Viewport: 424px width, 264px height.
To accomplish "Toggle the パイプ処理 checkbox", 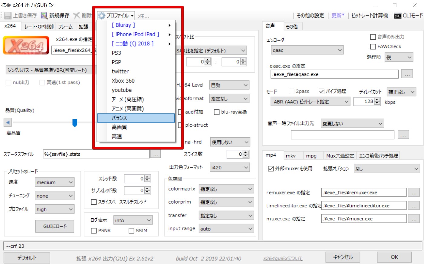I will pos(321,91).
